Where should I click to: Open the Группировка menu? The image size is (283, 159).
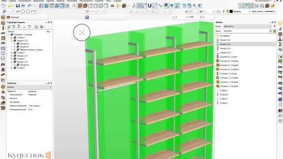[x=25, y=1]
